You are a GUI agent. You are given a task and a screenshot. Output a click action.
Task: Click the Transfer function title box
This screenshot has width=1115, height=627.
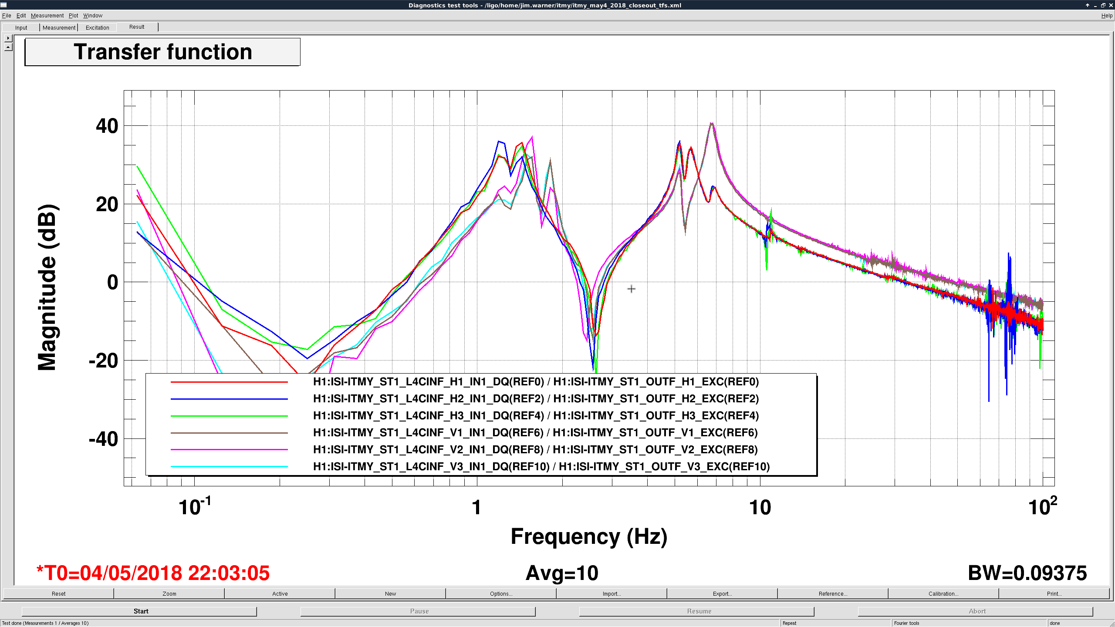point(162,52)
